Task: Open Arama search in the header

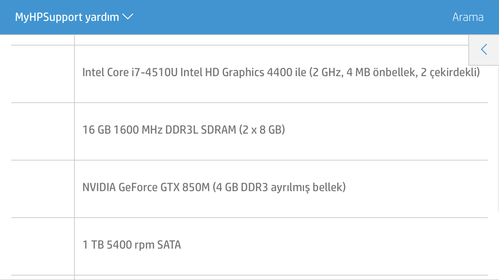Action: (x=468, y=17)
